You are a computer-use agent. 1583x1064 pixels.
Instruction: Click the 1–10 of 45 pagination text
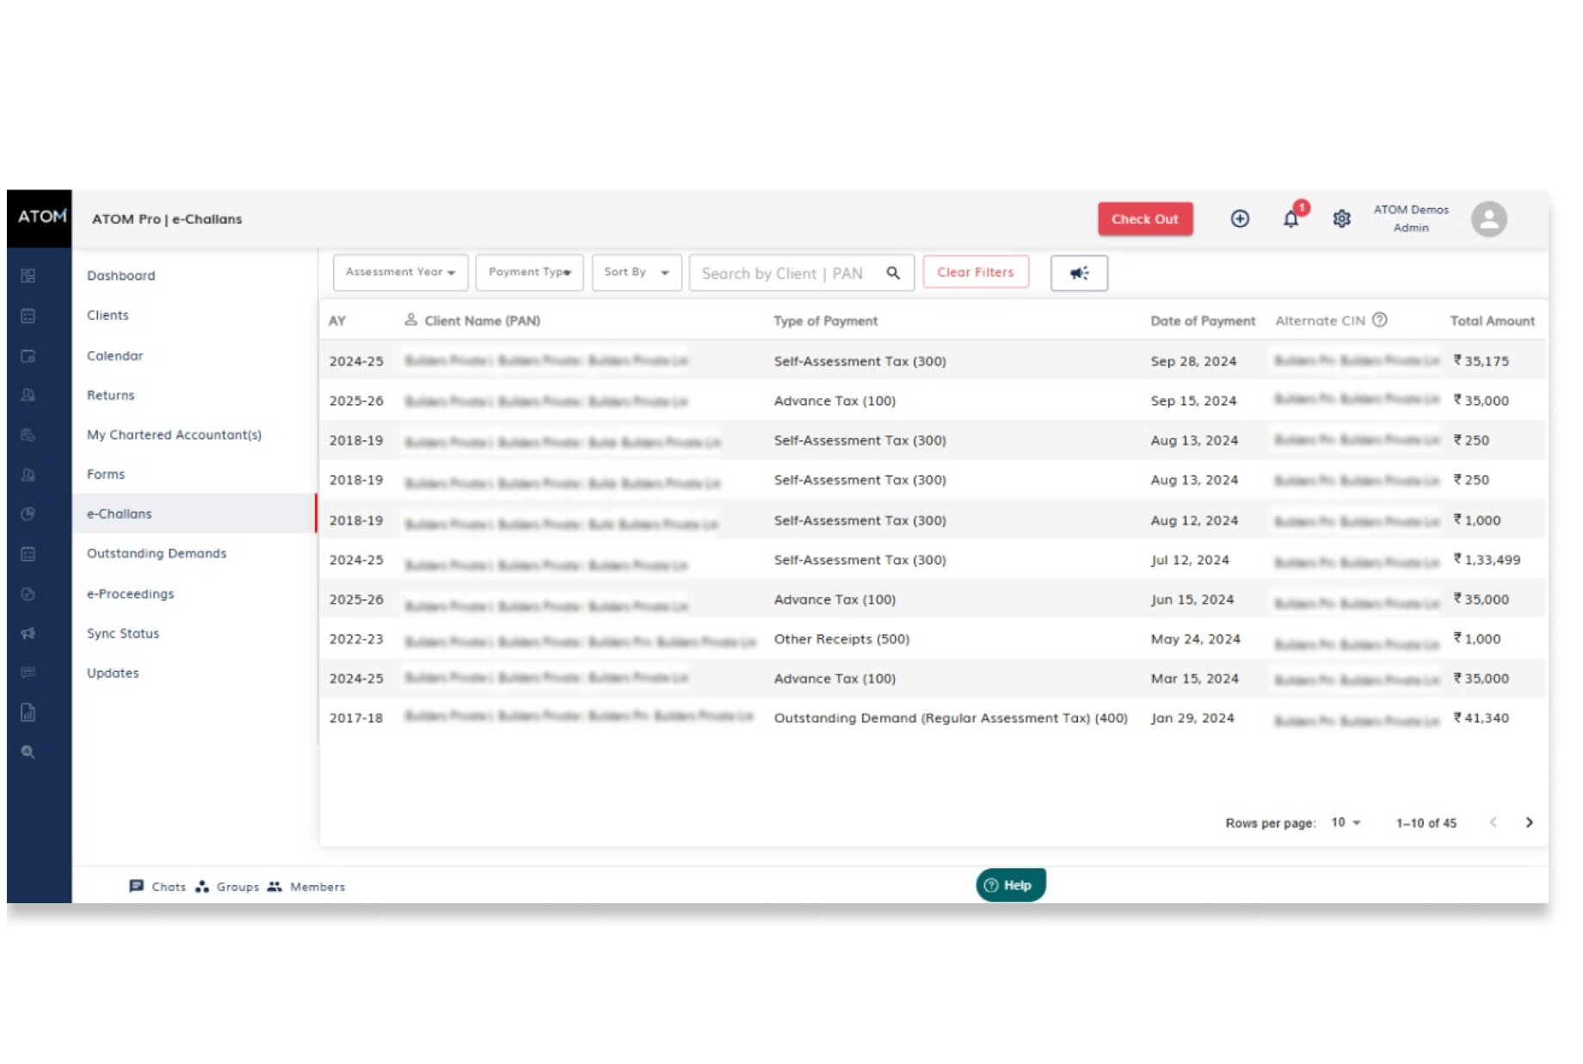(1426, 823)
